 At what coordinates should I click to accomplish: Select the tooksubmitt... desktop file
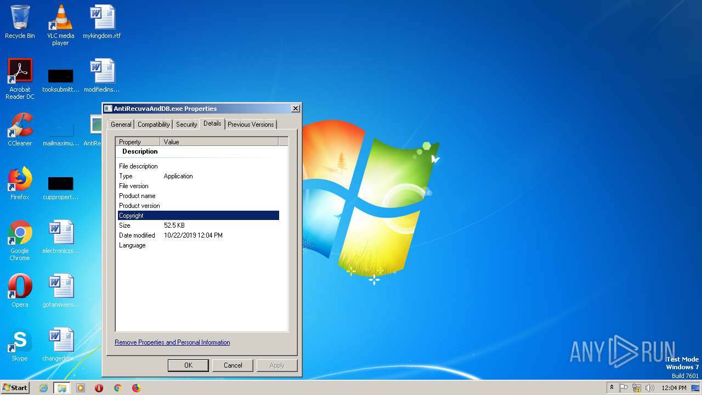click(60, 80)
